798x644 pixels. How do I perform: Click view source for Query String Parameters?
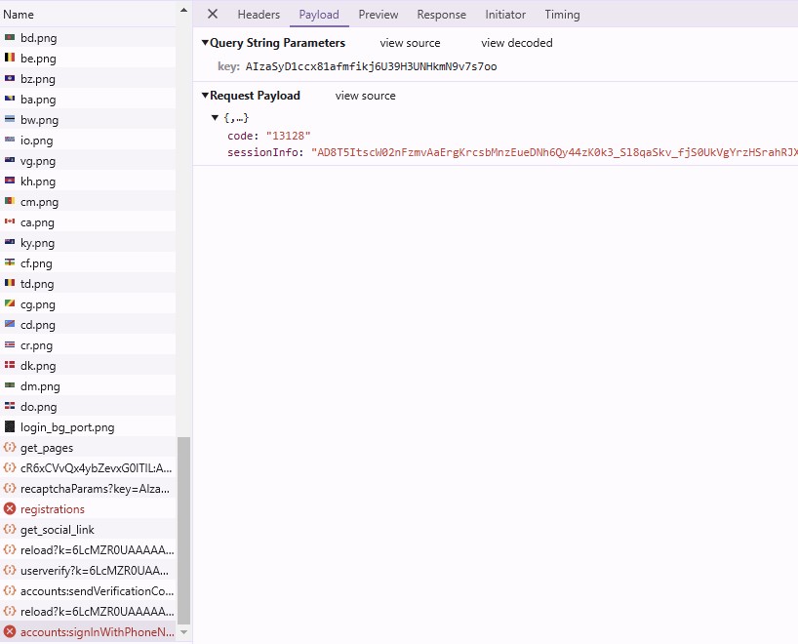(410, 43)
